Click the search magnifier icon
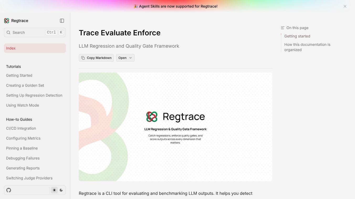This screenshot has width=355, height=199. click(x=8, y=32)
